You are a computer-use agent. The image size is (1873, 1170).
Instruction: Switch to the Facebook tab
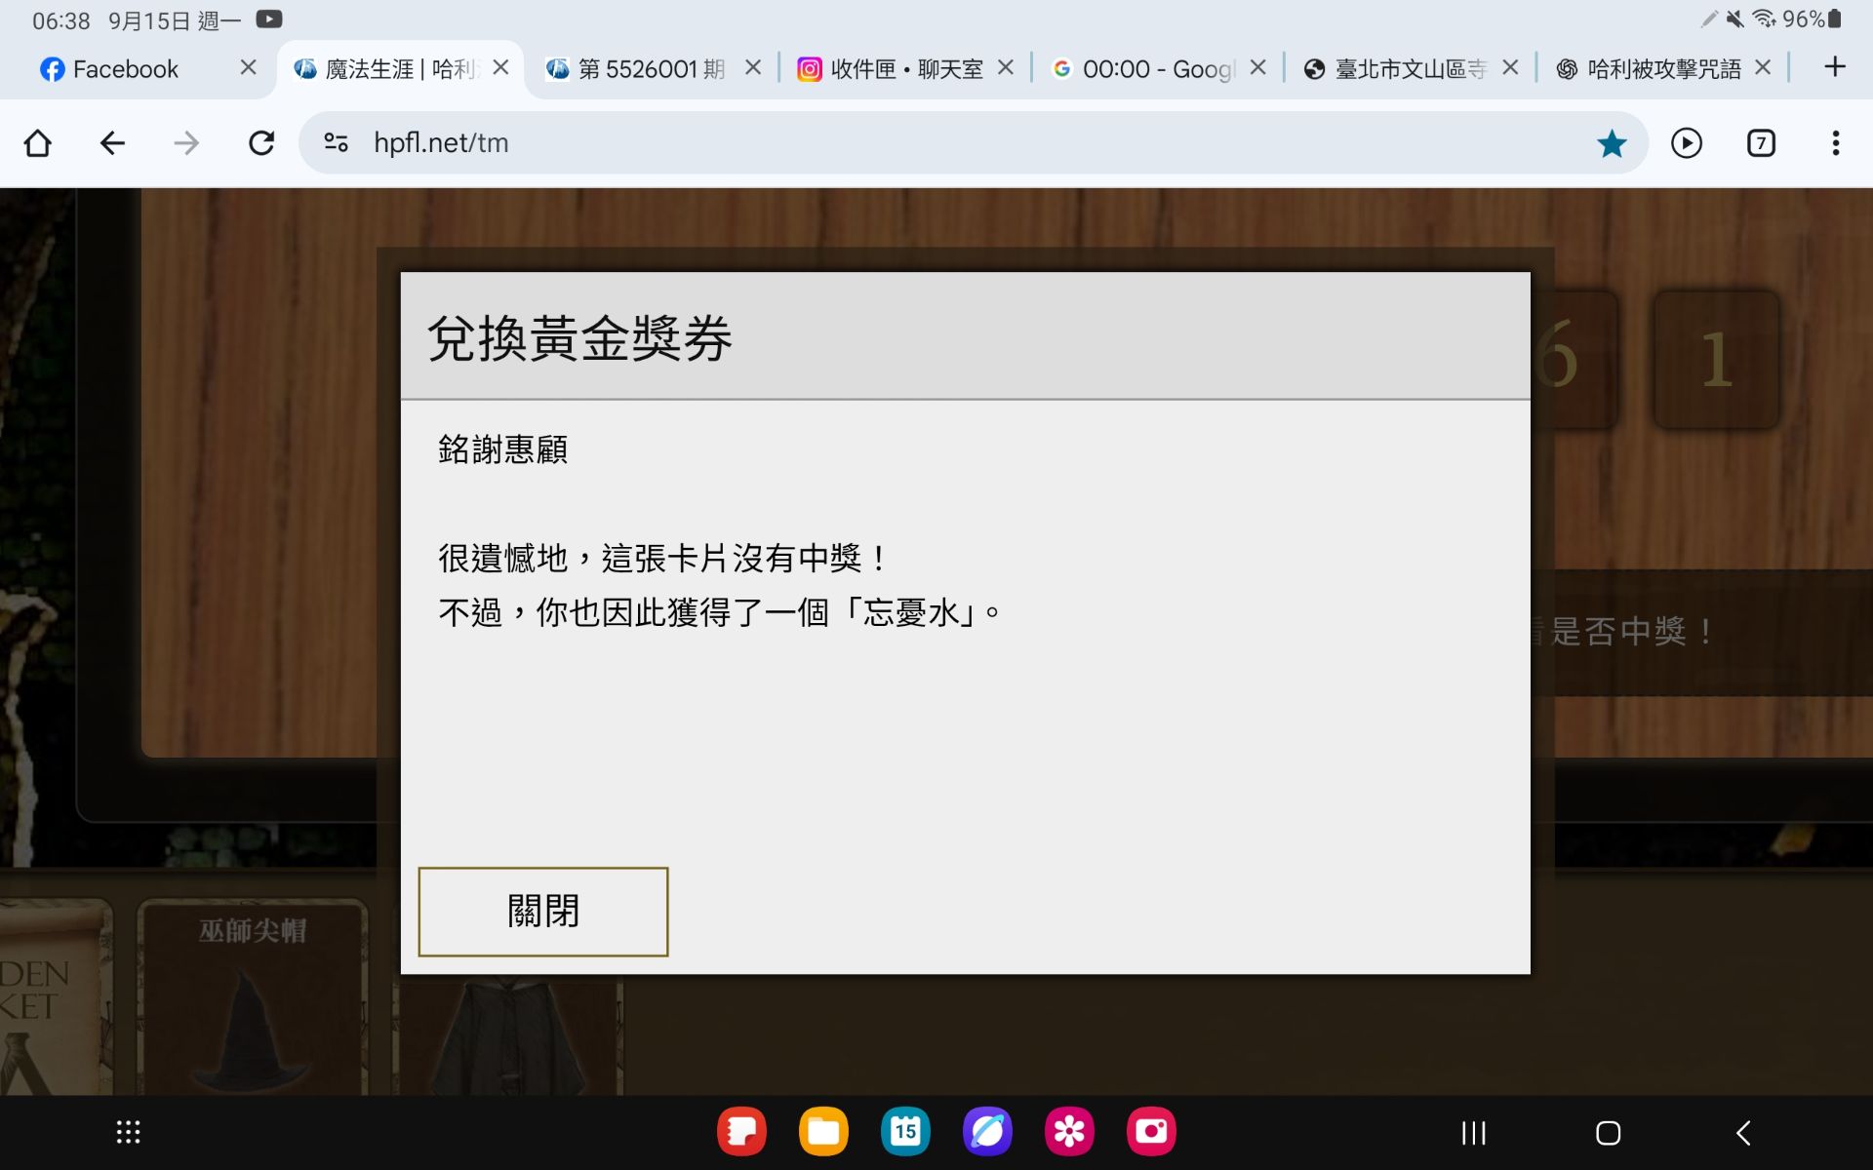click(125, 69)
